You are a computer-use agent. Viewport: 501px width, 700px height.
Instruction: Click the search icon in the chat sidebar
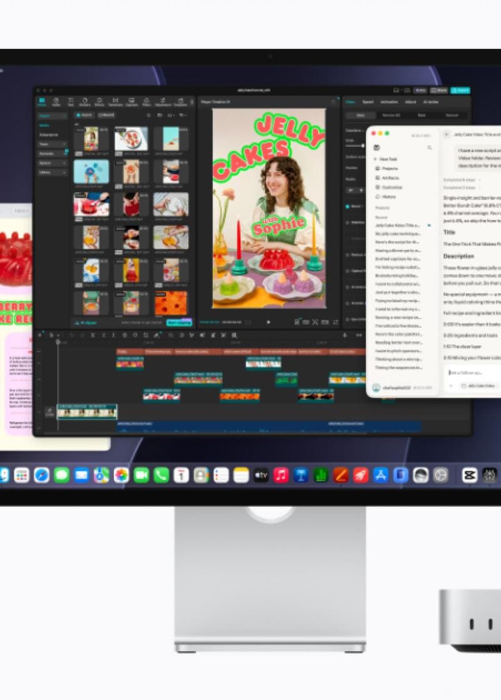pyautogui.click(x=429, y=147)
